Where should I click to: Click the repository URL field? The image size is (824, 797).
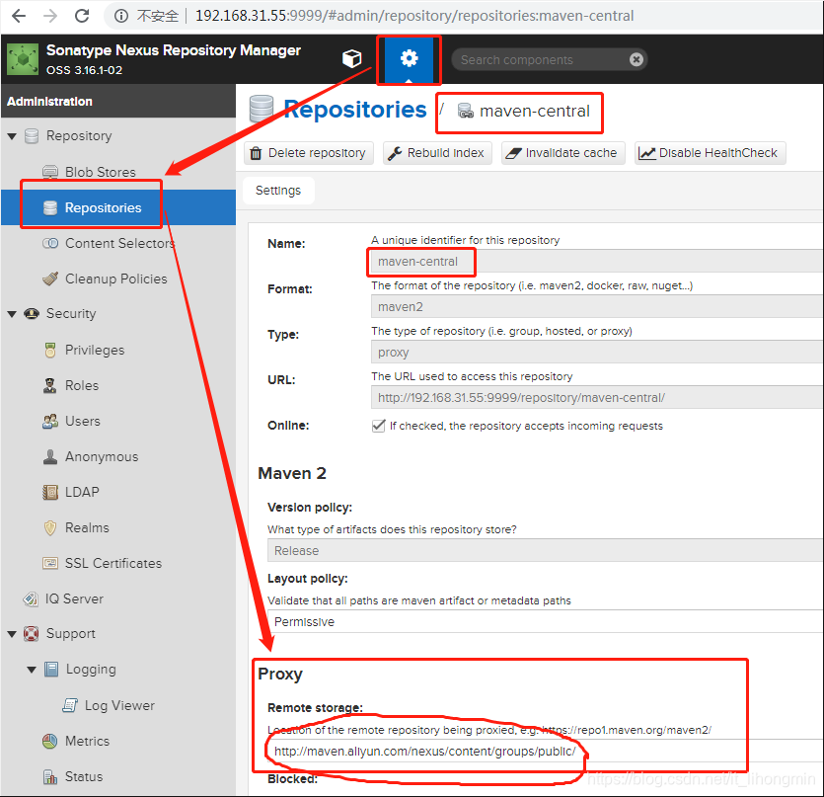click(596, 397)
